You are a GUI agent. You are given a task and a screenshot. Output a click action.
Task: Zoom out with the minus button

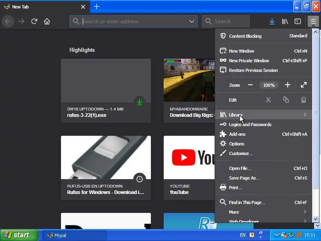(250, 85)
